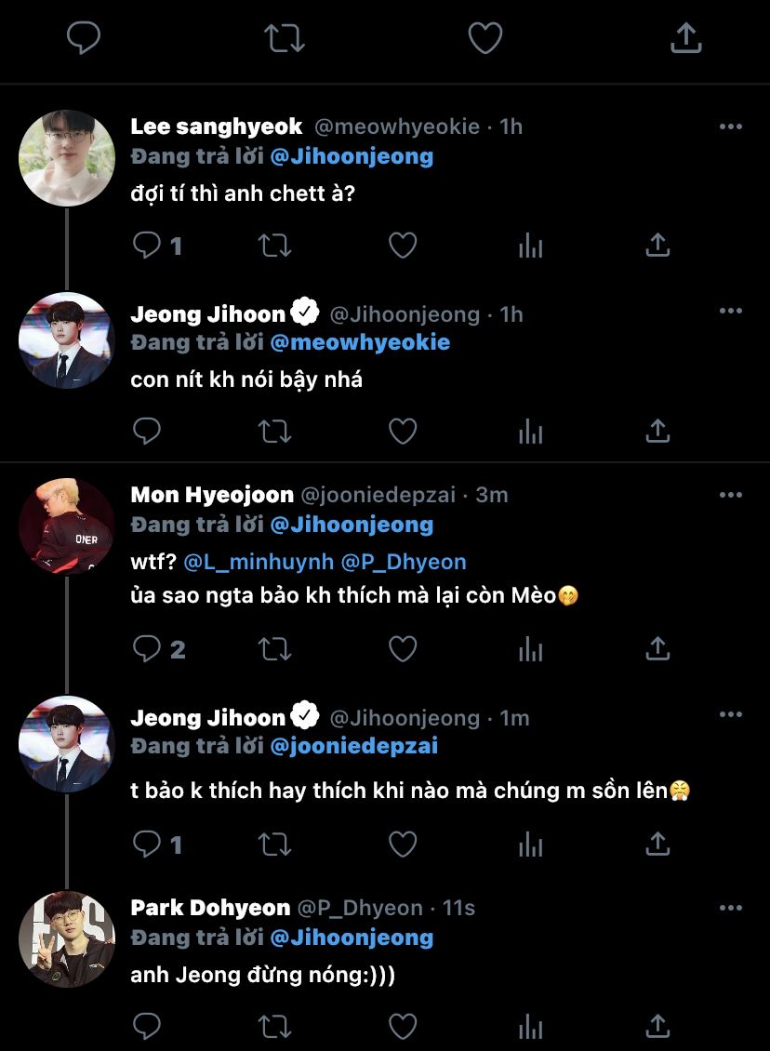Retweet Lee sanghyeok's reply
Image resolution: width=770 pixels, height=1051 pixels.
pos(274,246)
